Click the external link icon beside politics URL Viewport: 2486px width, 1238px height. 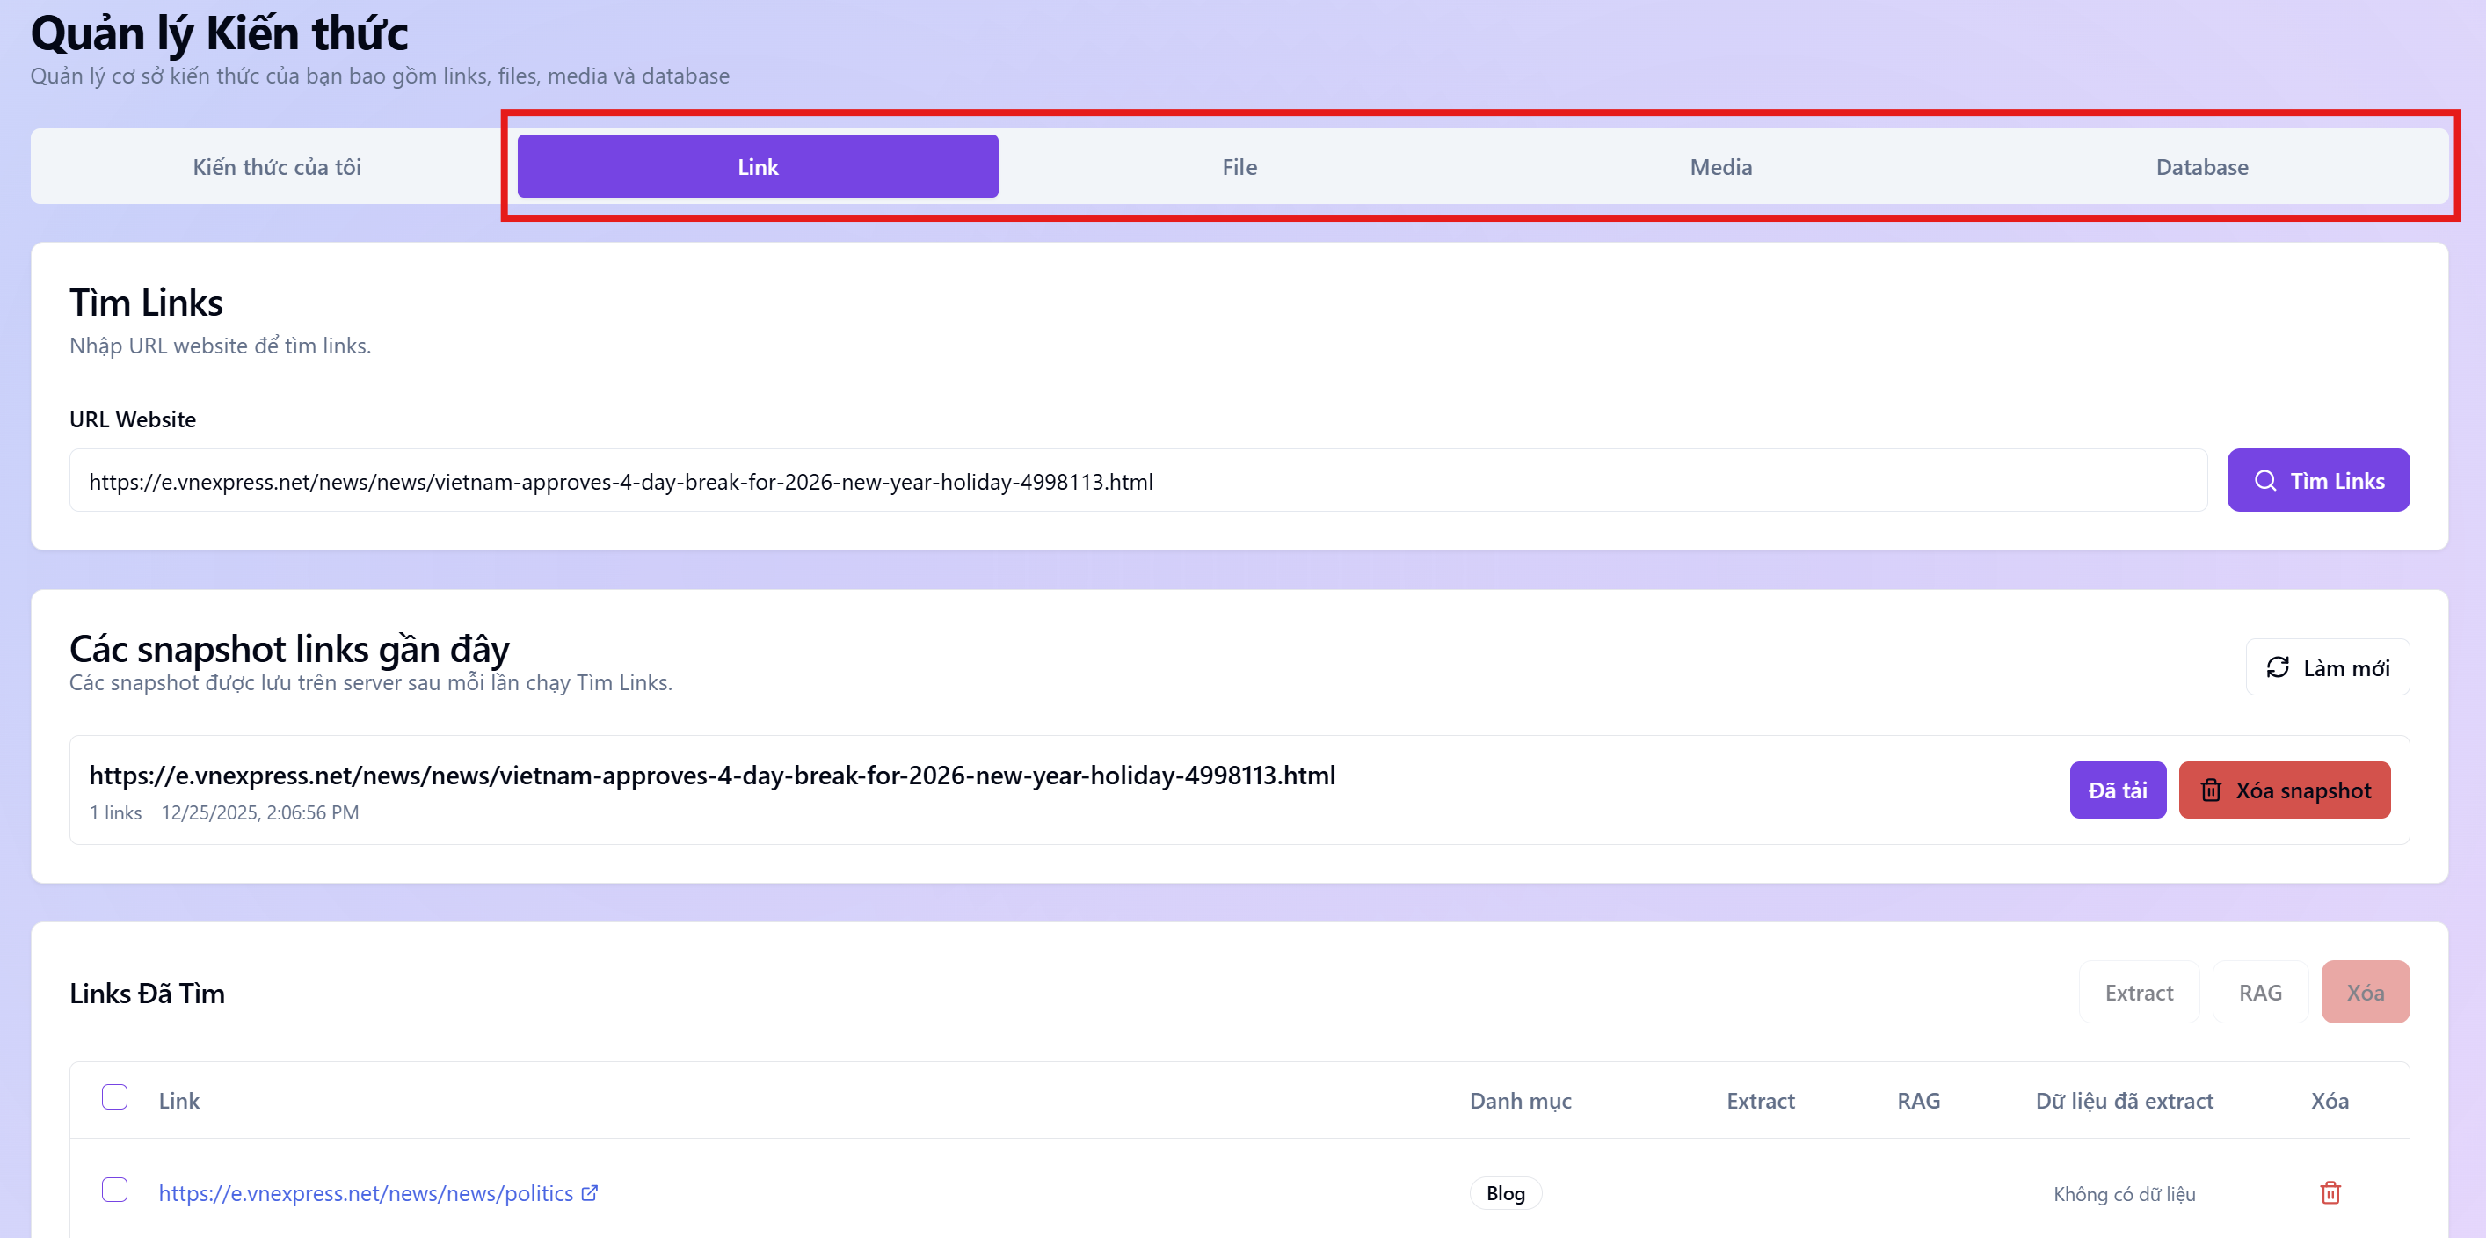click(590, 1192)
